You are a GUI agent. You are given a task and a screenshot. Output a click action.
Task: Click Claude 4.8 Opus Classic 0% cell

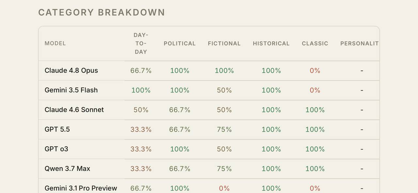[315, 71]
